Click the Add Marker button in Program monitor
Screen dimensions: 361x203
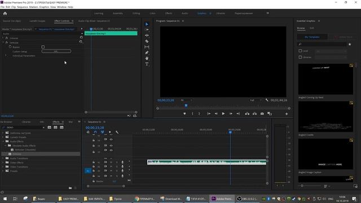tap(184, 114)
